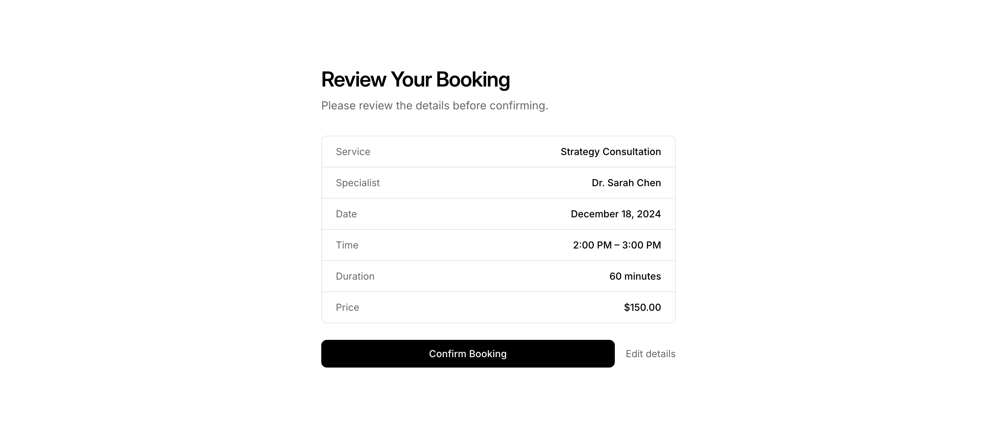This screenshot has width=997, height=434.
Task: Click the word 'Booking' in the page heading
Action: click(473, 80)
